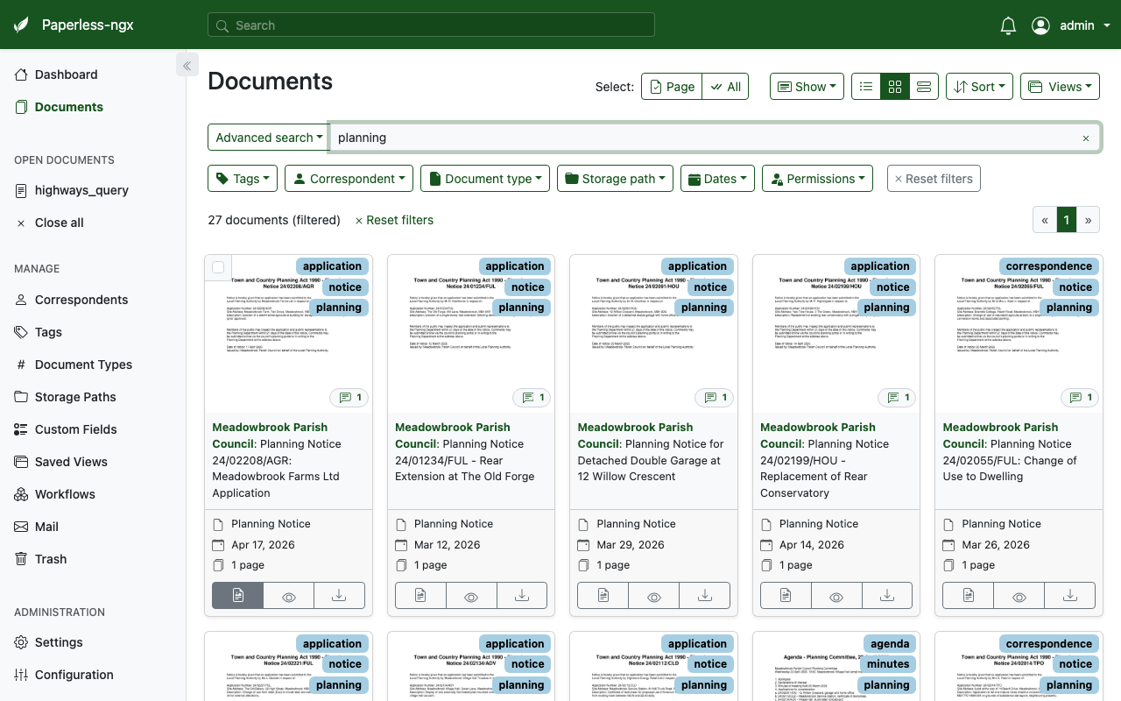Open the admin user menu
Screen dimensions: 1121x701
[x=1071, y=25]
